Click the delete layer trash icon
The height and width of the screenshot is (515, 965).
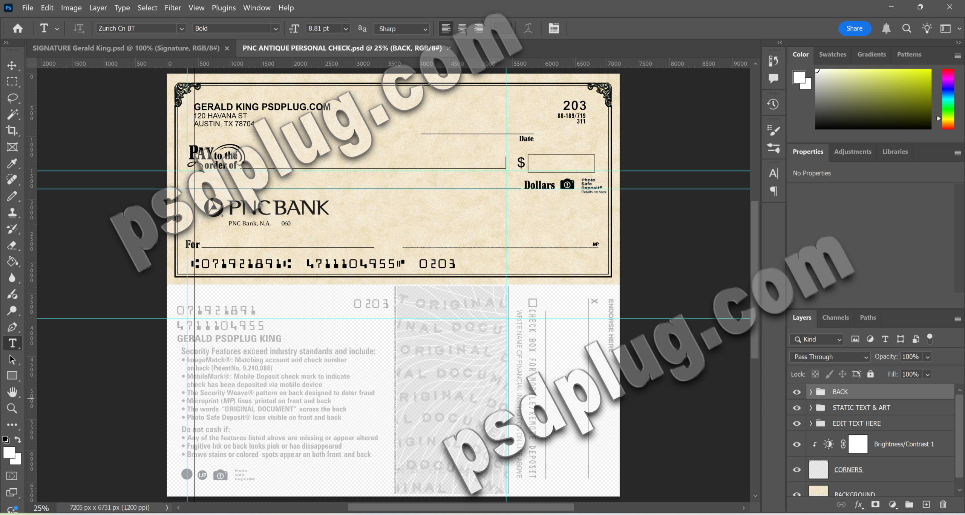[943, 504]
